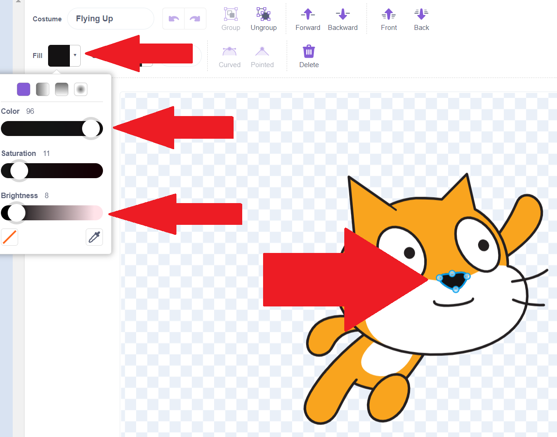Open the Fill color dropdown arrow
The image size is (557, 437).
75,55
